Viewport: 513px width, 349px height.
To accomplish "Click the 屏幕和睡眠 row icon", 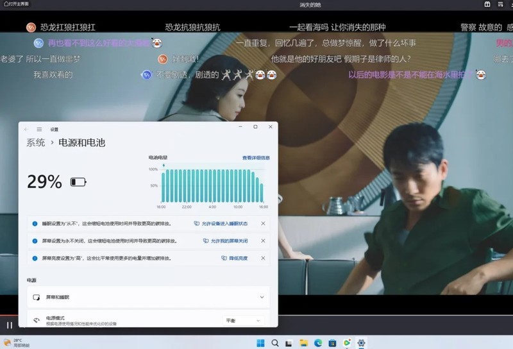I will (x=37, y=297).
